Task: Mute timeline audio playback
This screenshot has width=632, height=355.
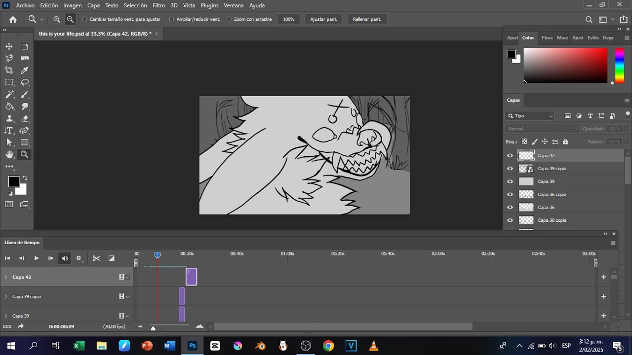Action: click(65, 258)
